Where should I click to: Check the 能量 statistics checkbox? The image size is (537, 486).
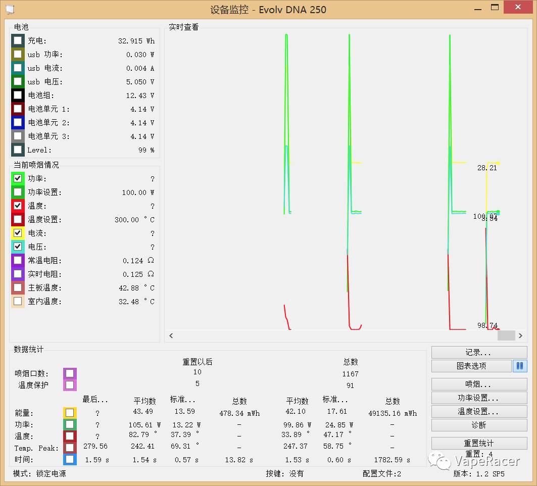(70, 413)
